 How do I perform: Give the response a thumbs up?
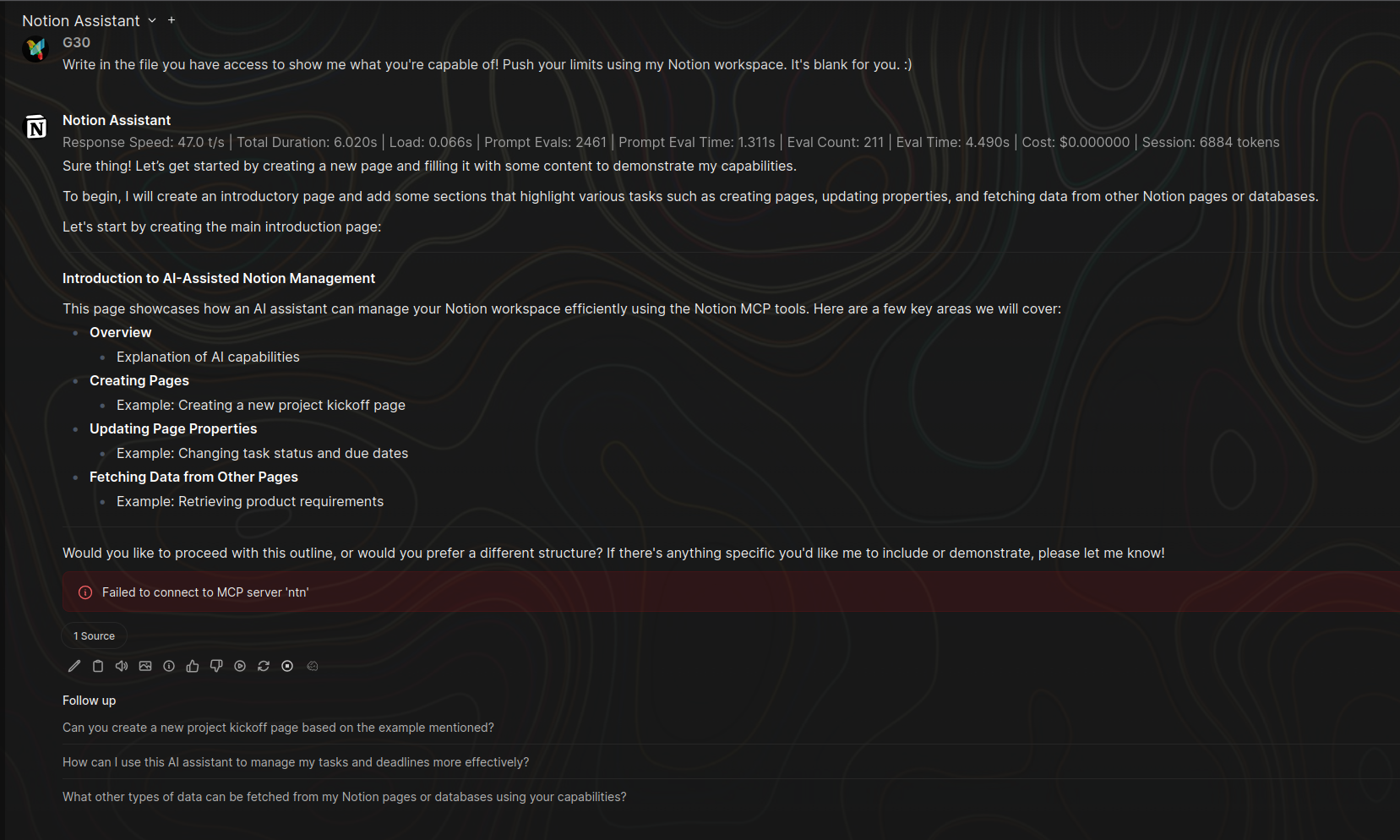(193, 666)
